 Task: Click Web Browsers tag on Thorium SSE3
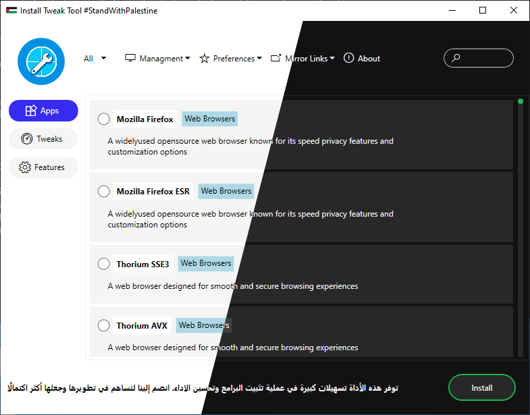206,263
